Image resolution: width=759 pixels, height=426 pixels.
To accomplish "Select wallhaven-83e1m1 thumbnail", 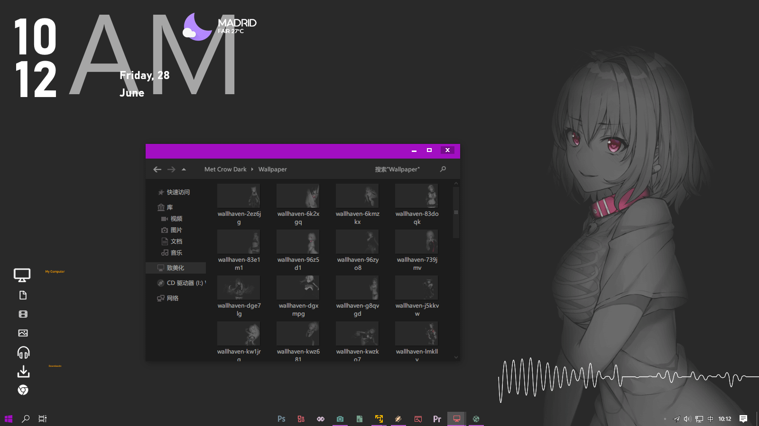I will [239, 242].
